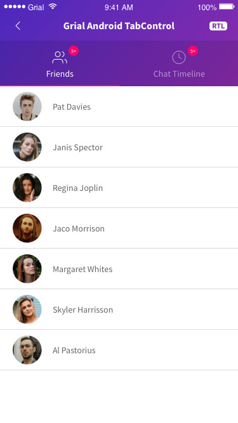Select the Margaret Whites contact name

tap(83, 270)
